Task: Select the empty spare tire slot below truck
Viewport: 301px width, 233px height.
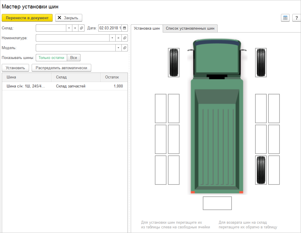Action: coord(217,203)
